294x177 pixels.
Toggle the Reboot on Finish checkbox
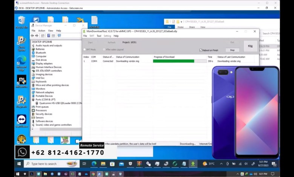pyautogui.click(x=201, y=50)
